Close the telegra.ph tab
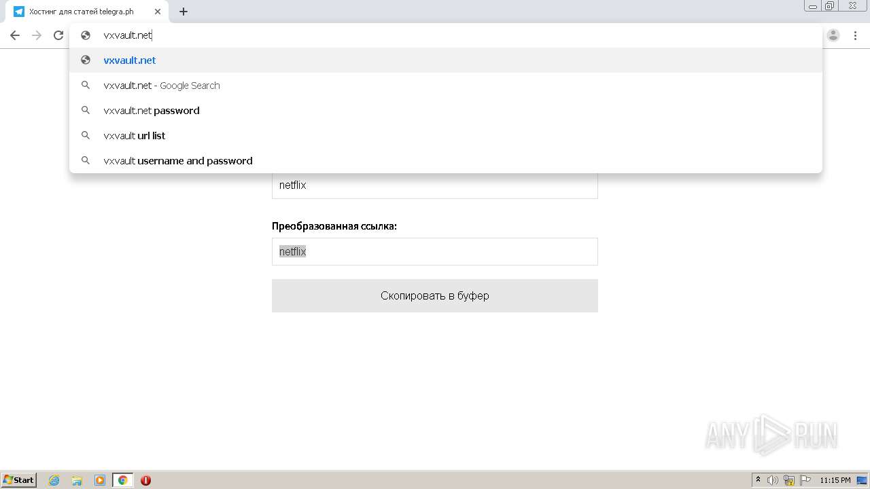The image size is (870, 489). coord(158,12)
